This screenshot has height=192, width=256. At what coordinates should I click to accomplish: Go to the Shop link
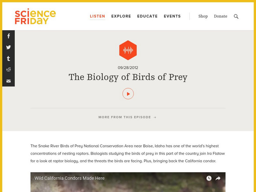click(203, 16)
